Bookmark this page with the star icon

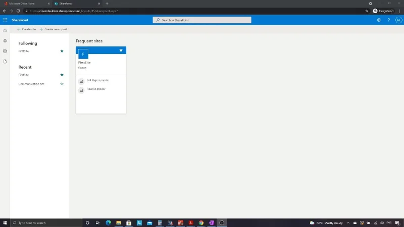click(x=367, y=11)
